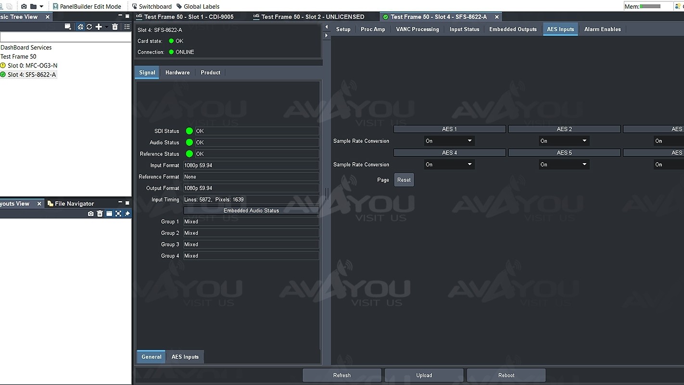
Task: Click the Mem usage bar
Action: tap(650, 6)
